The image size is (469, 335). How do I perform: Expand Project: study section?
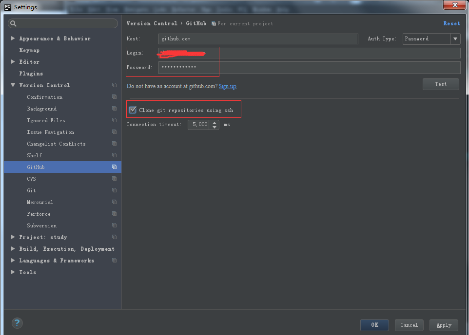pos(13,237)
